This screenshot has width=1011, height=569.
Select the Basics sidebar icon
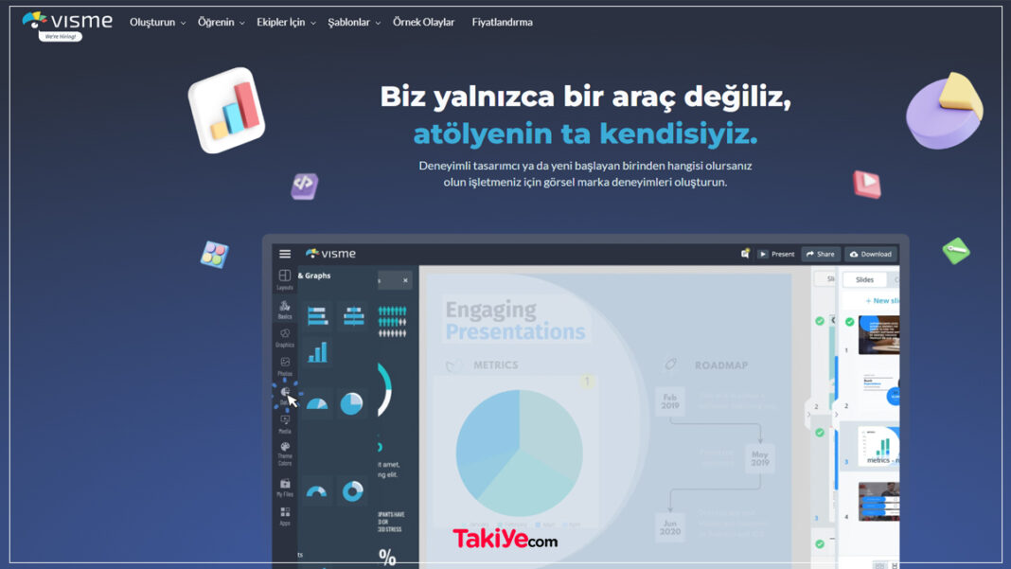(x=284, y=309)
